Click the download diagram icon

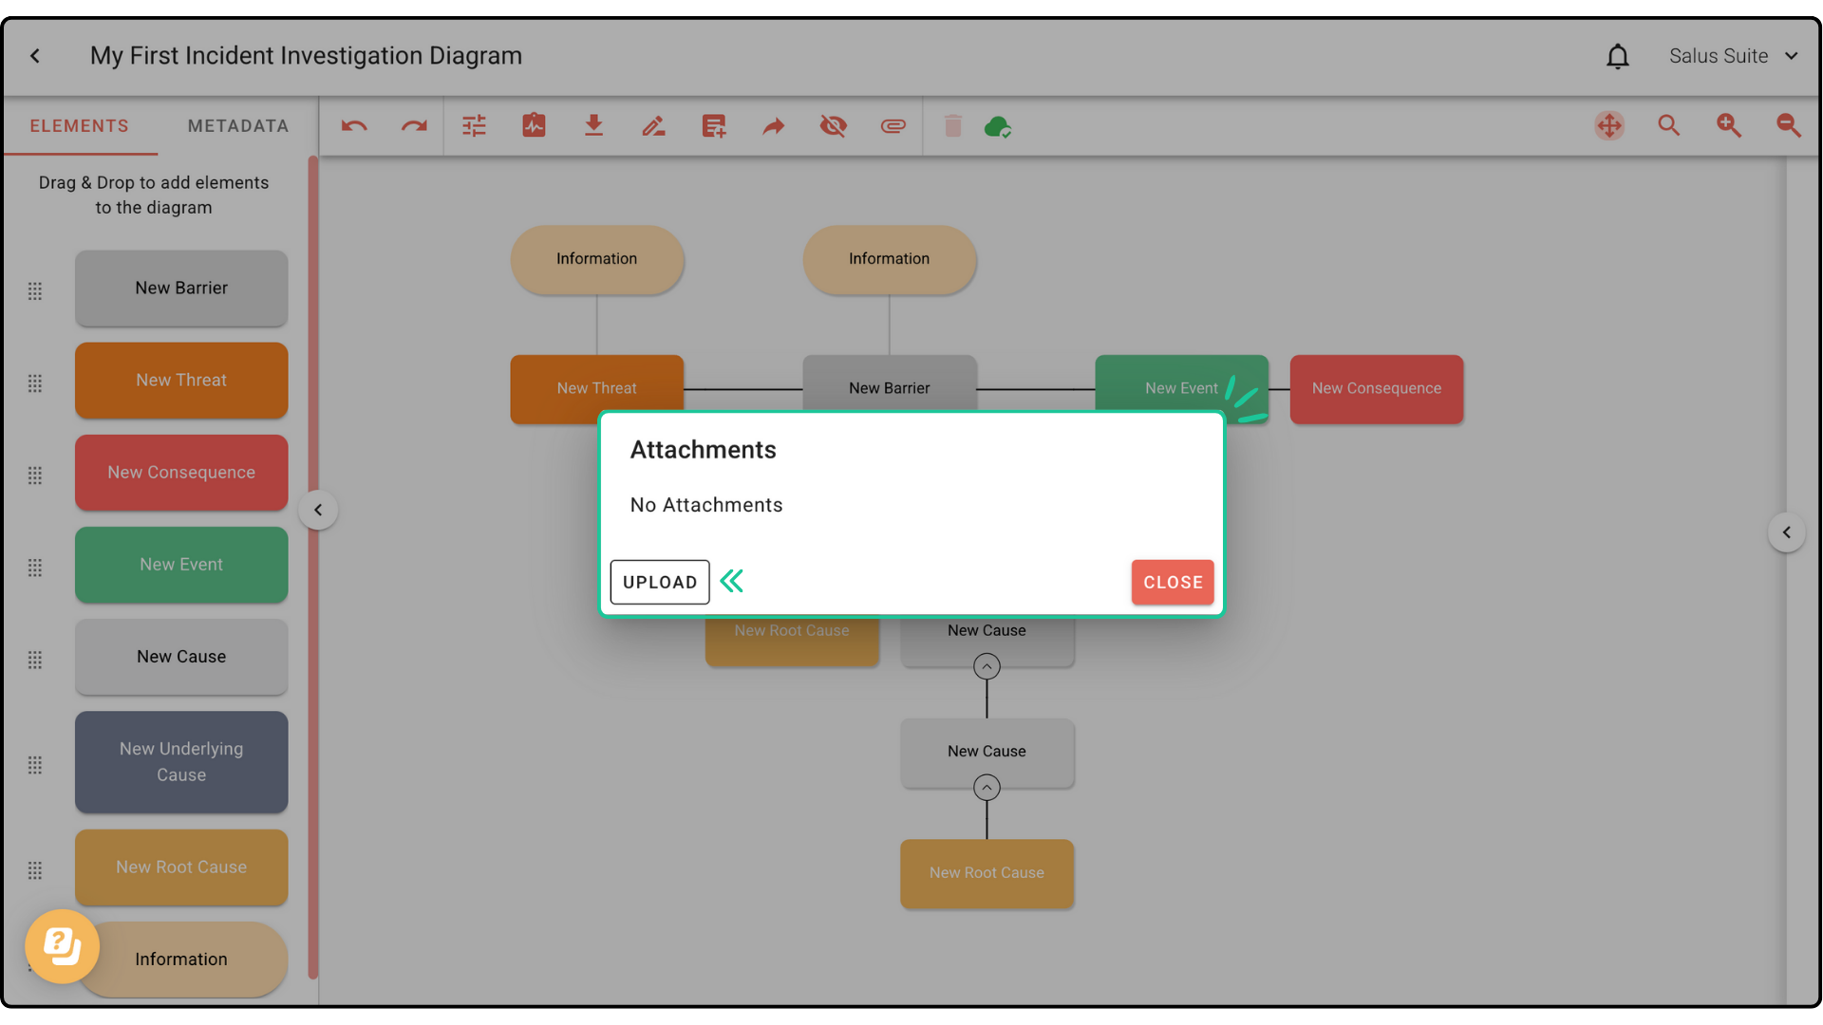point(593,126)
